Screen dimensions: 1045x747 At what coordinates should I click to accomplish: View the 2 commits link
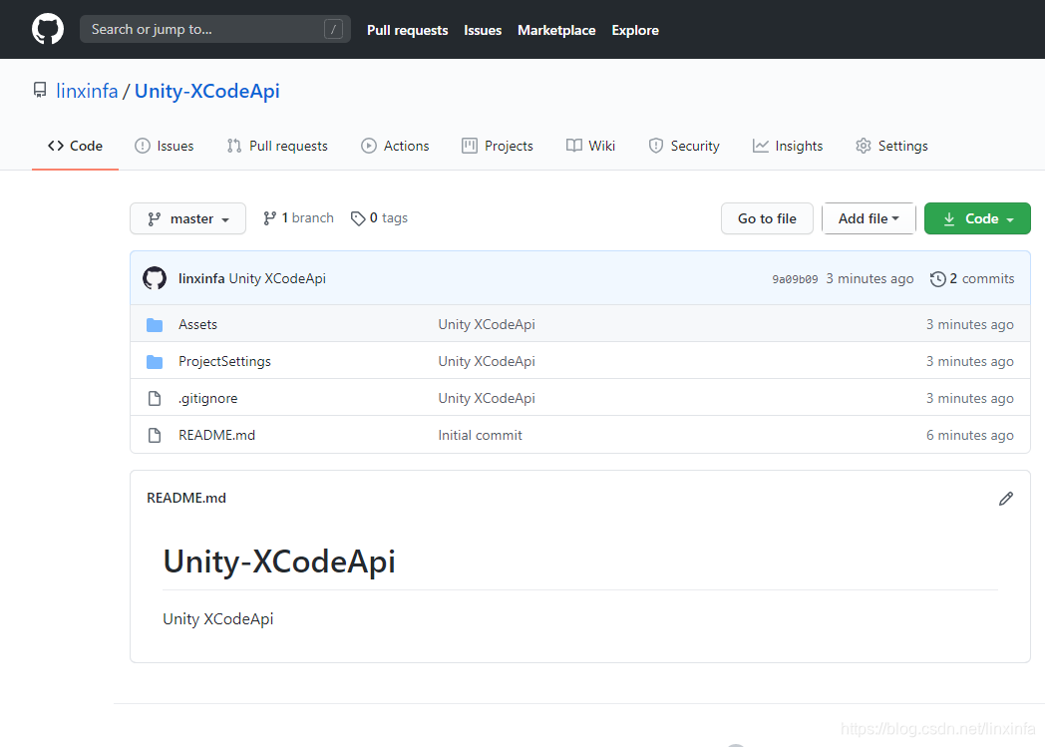(x=981, y=278)
